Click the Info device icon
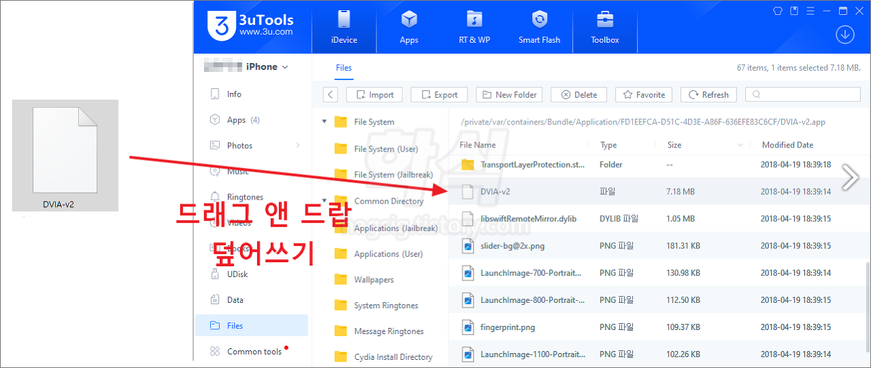The image size is (871, 368). pos(215,94)
